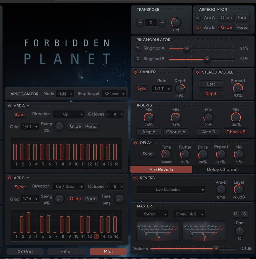Toggle the Reverb power button

pyautogui.click(x=135, y=178)
